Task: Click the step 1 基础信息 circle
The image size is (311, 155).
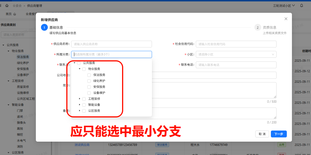Action: click(x=44, y=28)
